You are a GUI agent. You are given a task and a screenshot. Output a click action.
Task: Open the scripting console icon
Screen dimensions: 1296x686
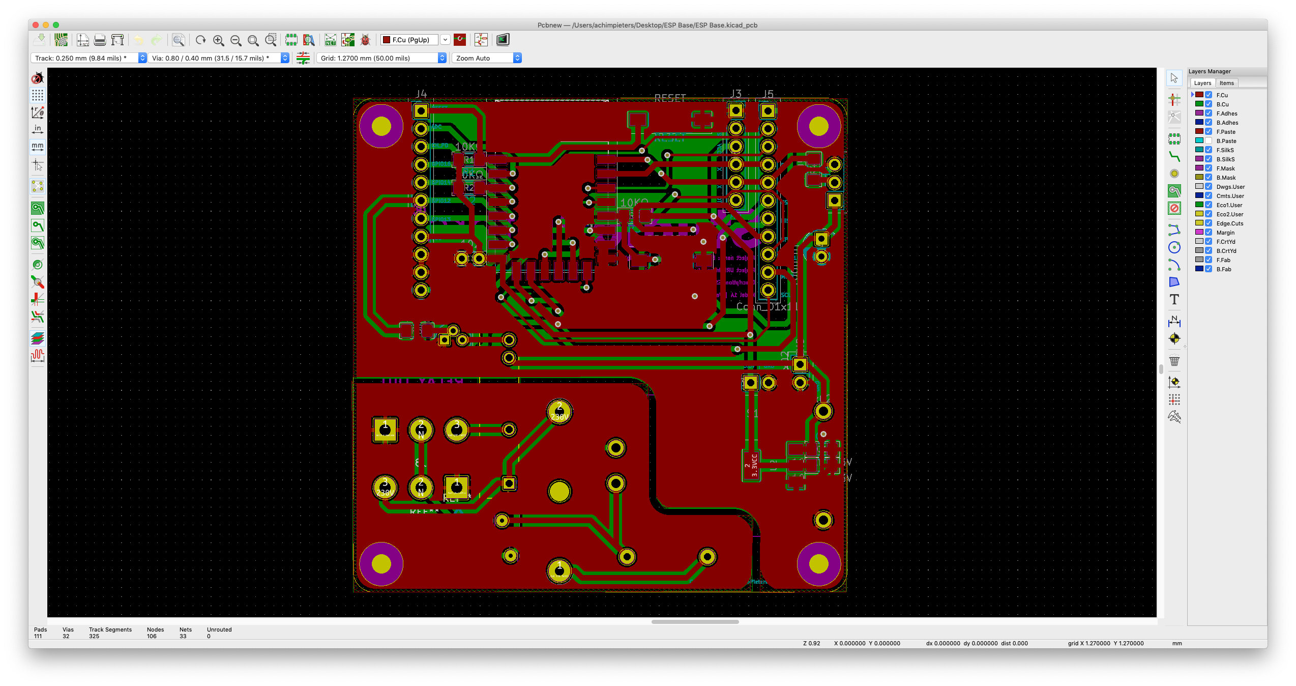click(x=503, y=40)
